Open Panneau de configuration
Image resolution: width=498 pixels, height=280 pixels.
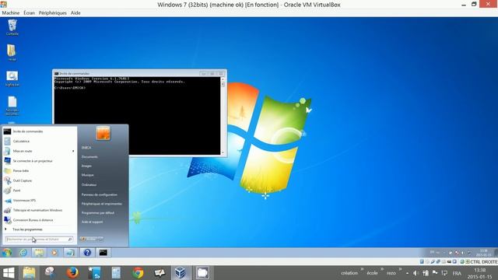(100, 194)
